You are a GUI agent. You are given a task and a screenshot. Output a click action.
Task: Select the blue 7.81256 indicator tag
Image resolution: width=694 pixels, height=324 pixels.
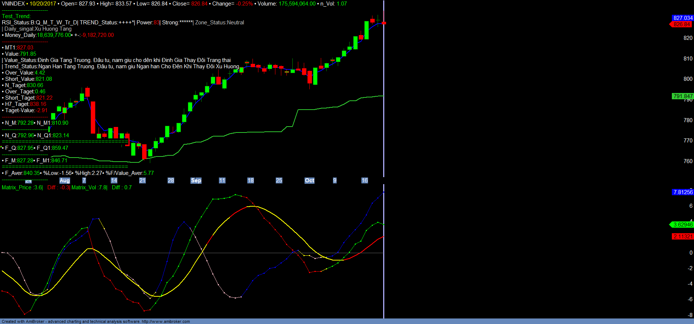pos(683,192)
